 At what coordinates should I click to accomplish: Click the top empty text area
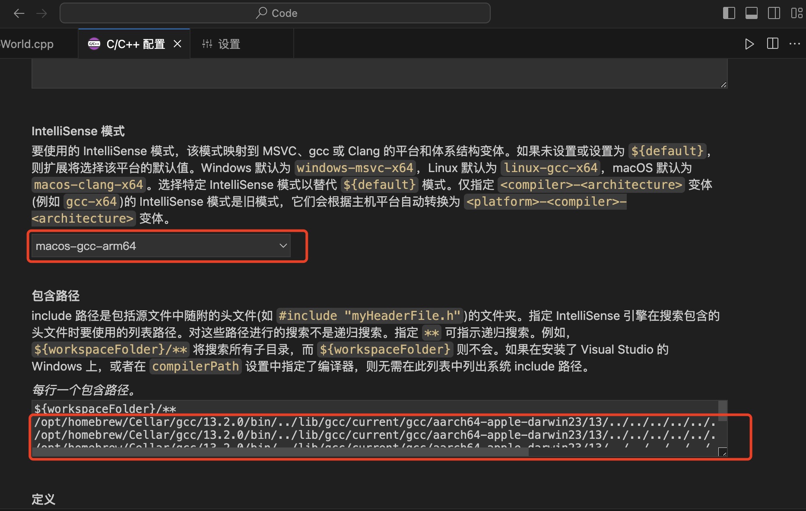(x=379, y=73)
